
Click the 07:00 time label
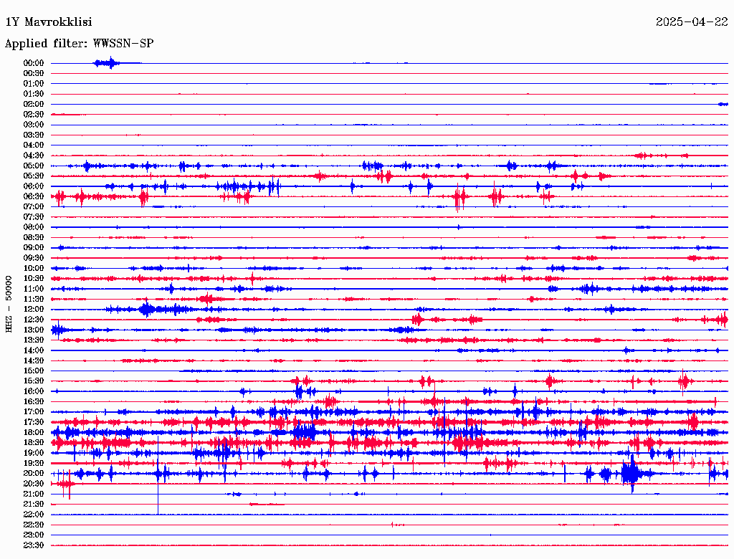pos(34,207)
